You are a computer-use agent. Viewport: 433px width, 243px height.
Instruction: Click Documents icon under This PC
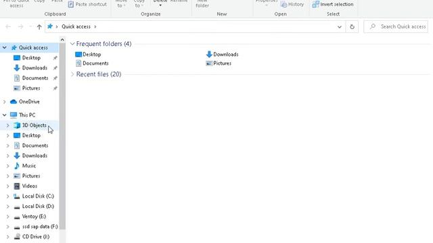coord(17,146)
